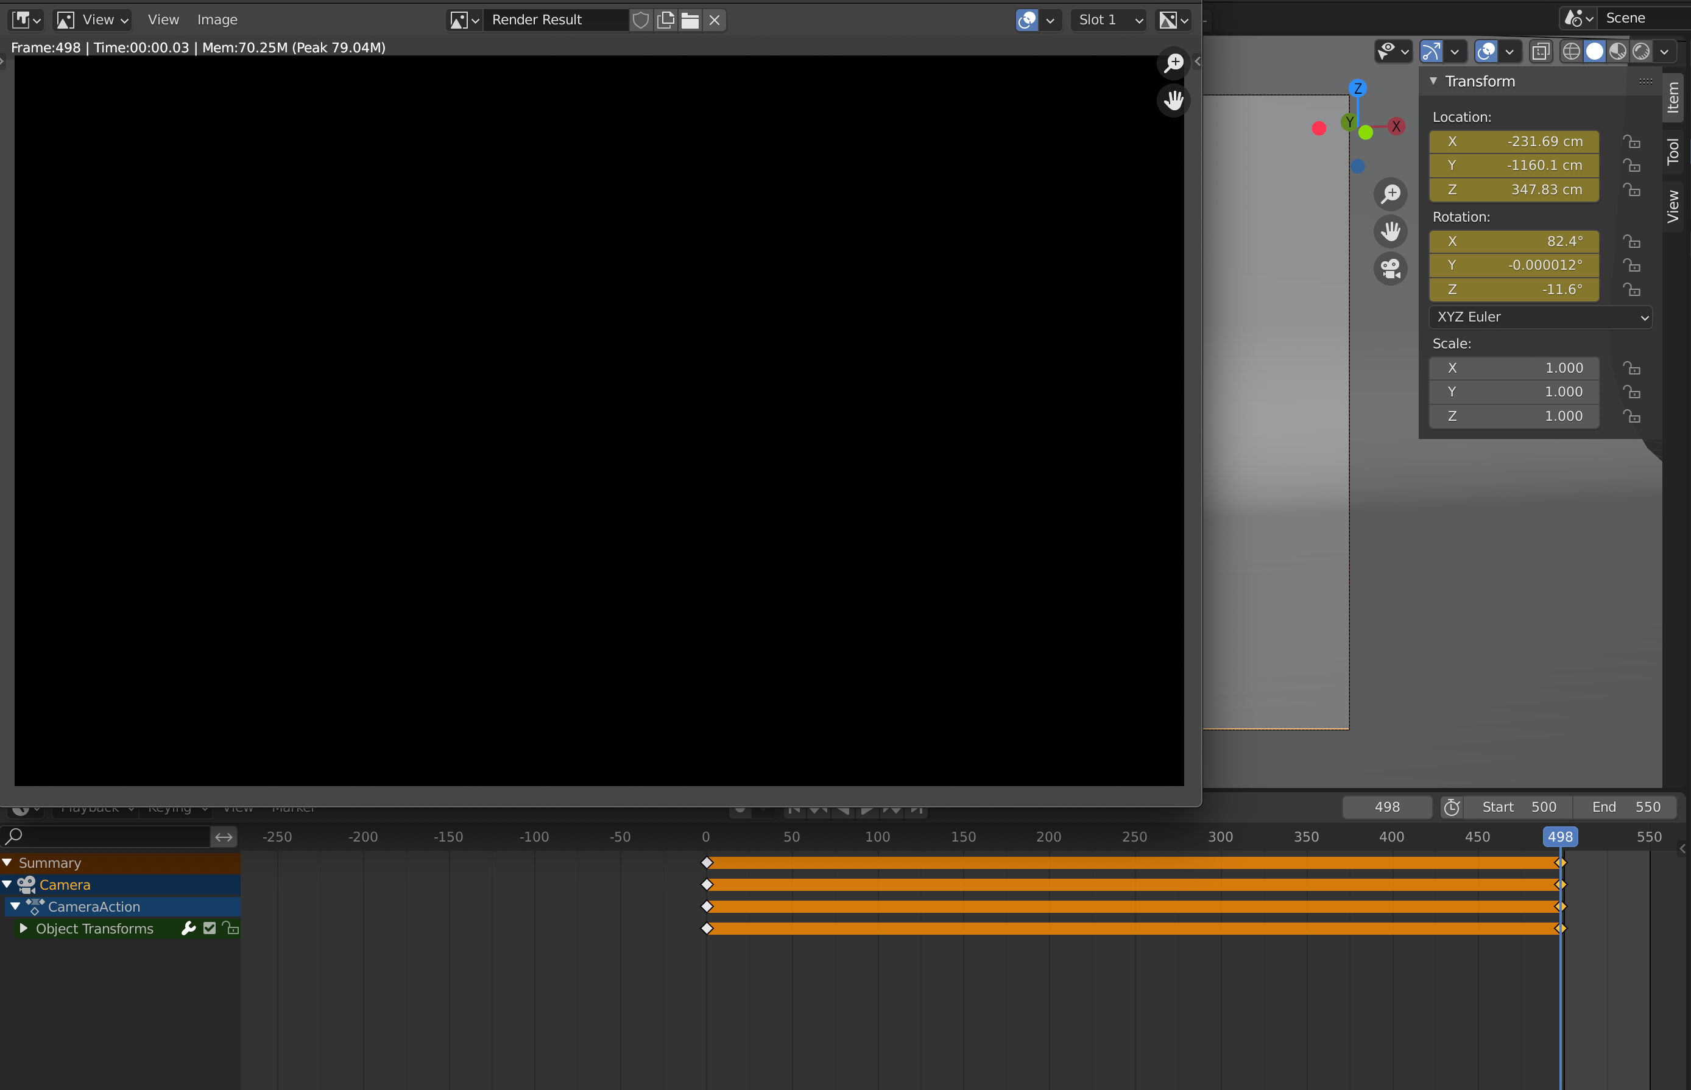Switch to the View sidebar tab
The width and height of the screenshot is (1691, 1090).
coord(1673,208)
